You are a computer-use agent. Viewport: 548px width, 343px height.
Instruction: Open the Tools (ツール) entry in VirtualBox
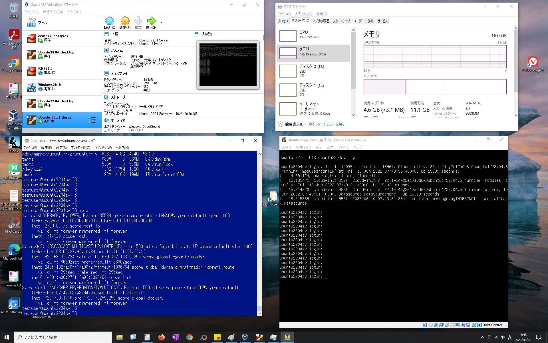click(62, 23)
